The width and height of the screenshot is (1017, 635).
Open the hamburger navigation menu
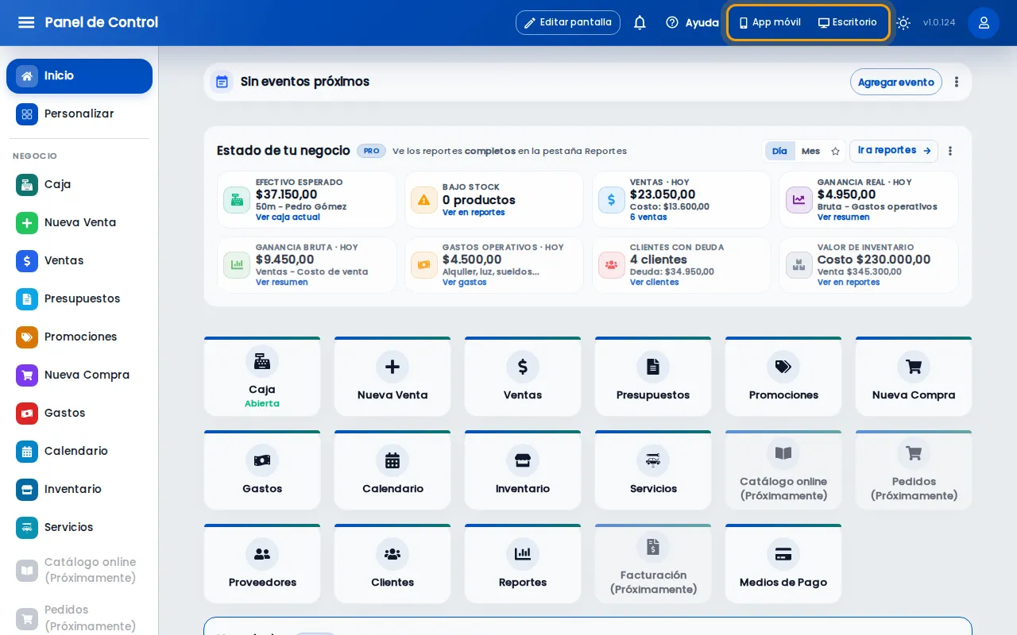point(26,22)
